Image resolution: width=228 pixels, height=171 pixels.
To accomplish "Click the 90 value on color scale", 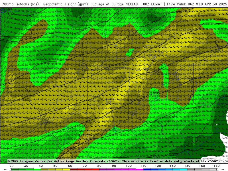I will (114, 166).
